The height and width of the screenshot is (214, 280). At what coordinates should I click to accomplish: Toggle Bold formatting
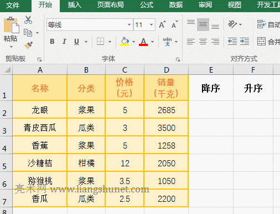point(52,42)
